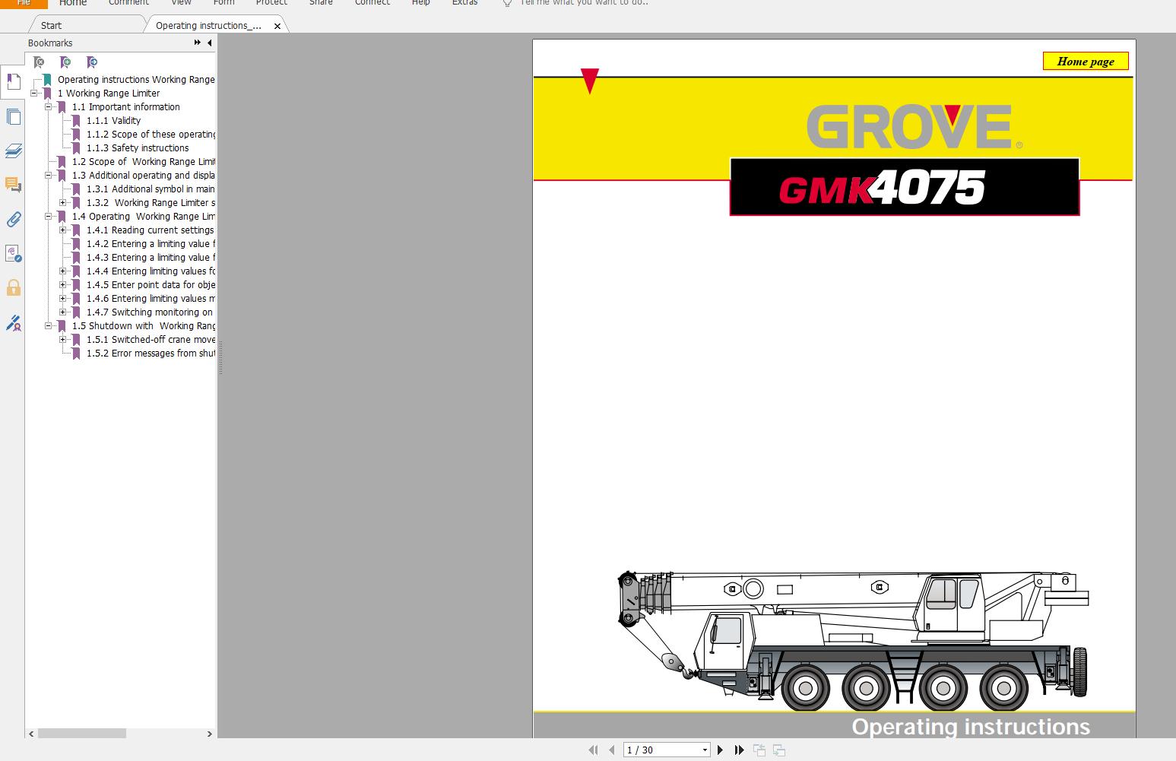Click the lightbulb Tell me icon
1176x761 pixels.
click(x=508, y=3)
